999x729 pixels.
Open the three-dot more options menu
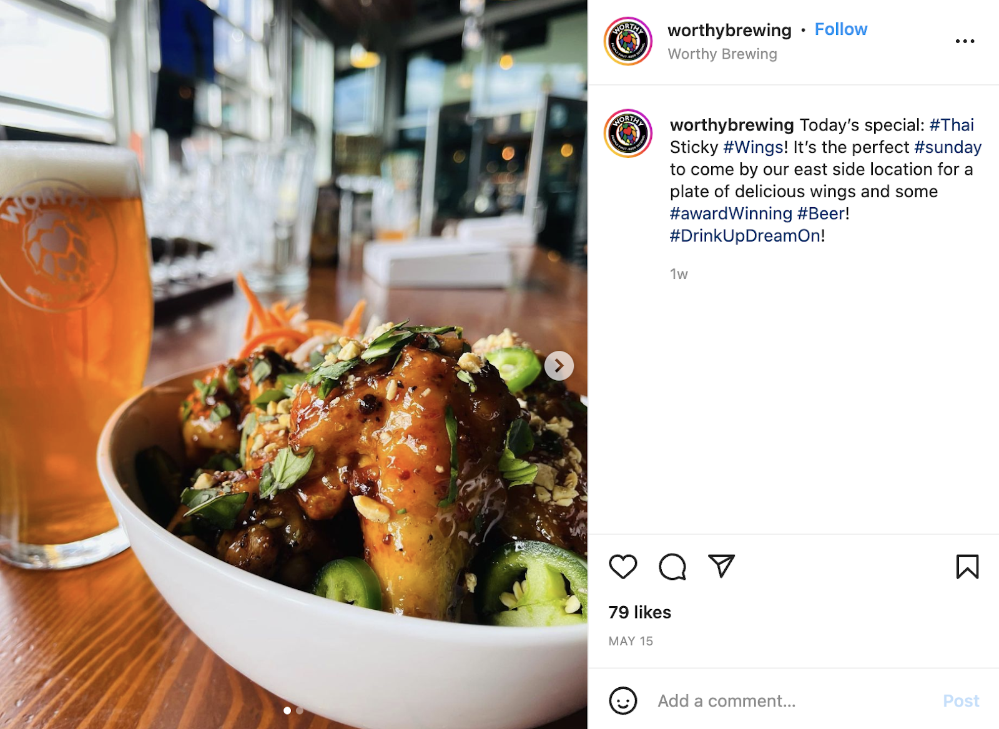click(x=965, y=41)
